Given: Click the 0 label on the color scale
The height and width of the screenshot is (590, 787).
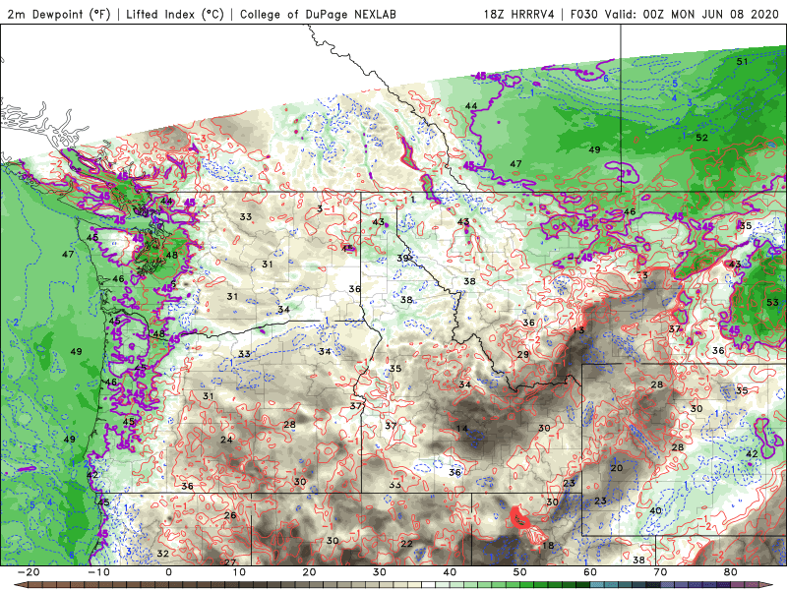Looking at the screenshot, I should [168, 572].
